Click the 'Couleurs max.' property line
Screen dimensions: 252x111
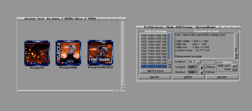(192, 51)
